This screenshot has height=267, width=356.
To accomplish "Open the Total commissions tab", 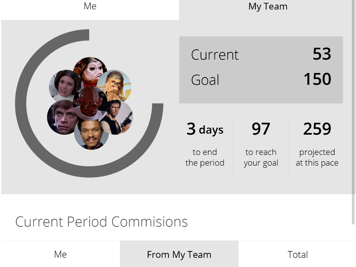I will click(298, 254).
